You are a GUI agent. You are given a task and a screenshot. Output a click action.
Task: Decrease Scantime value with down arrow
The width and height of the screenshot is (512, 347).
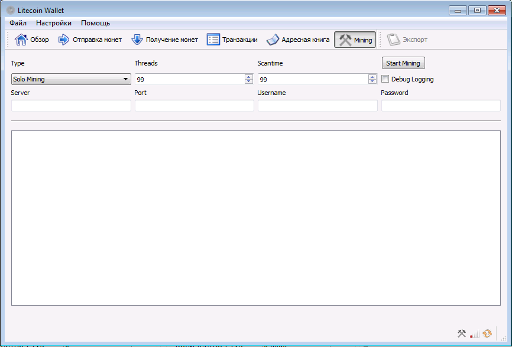[372, 81]
